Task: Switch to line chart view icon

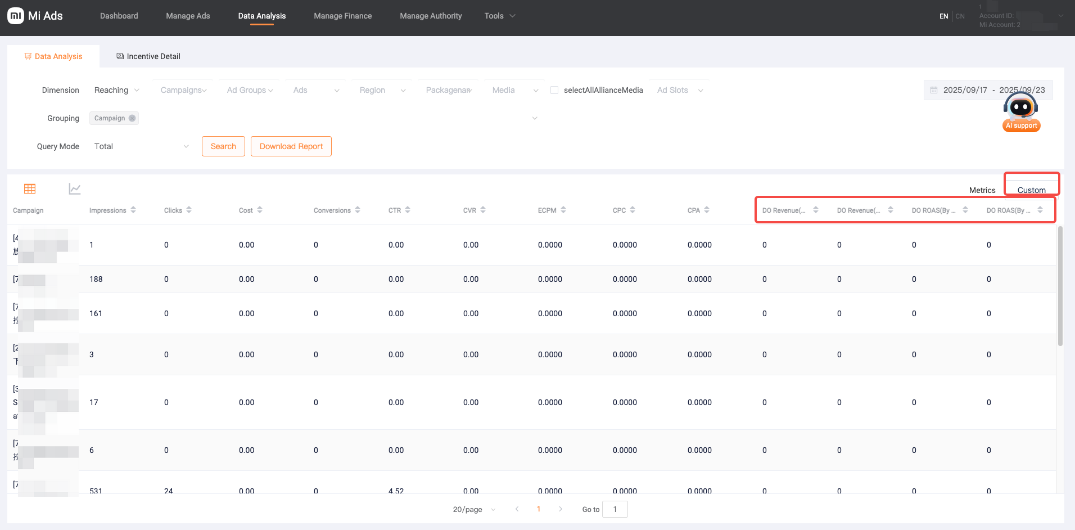Action: click(x=75, y=189)
